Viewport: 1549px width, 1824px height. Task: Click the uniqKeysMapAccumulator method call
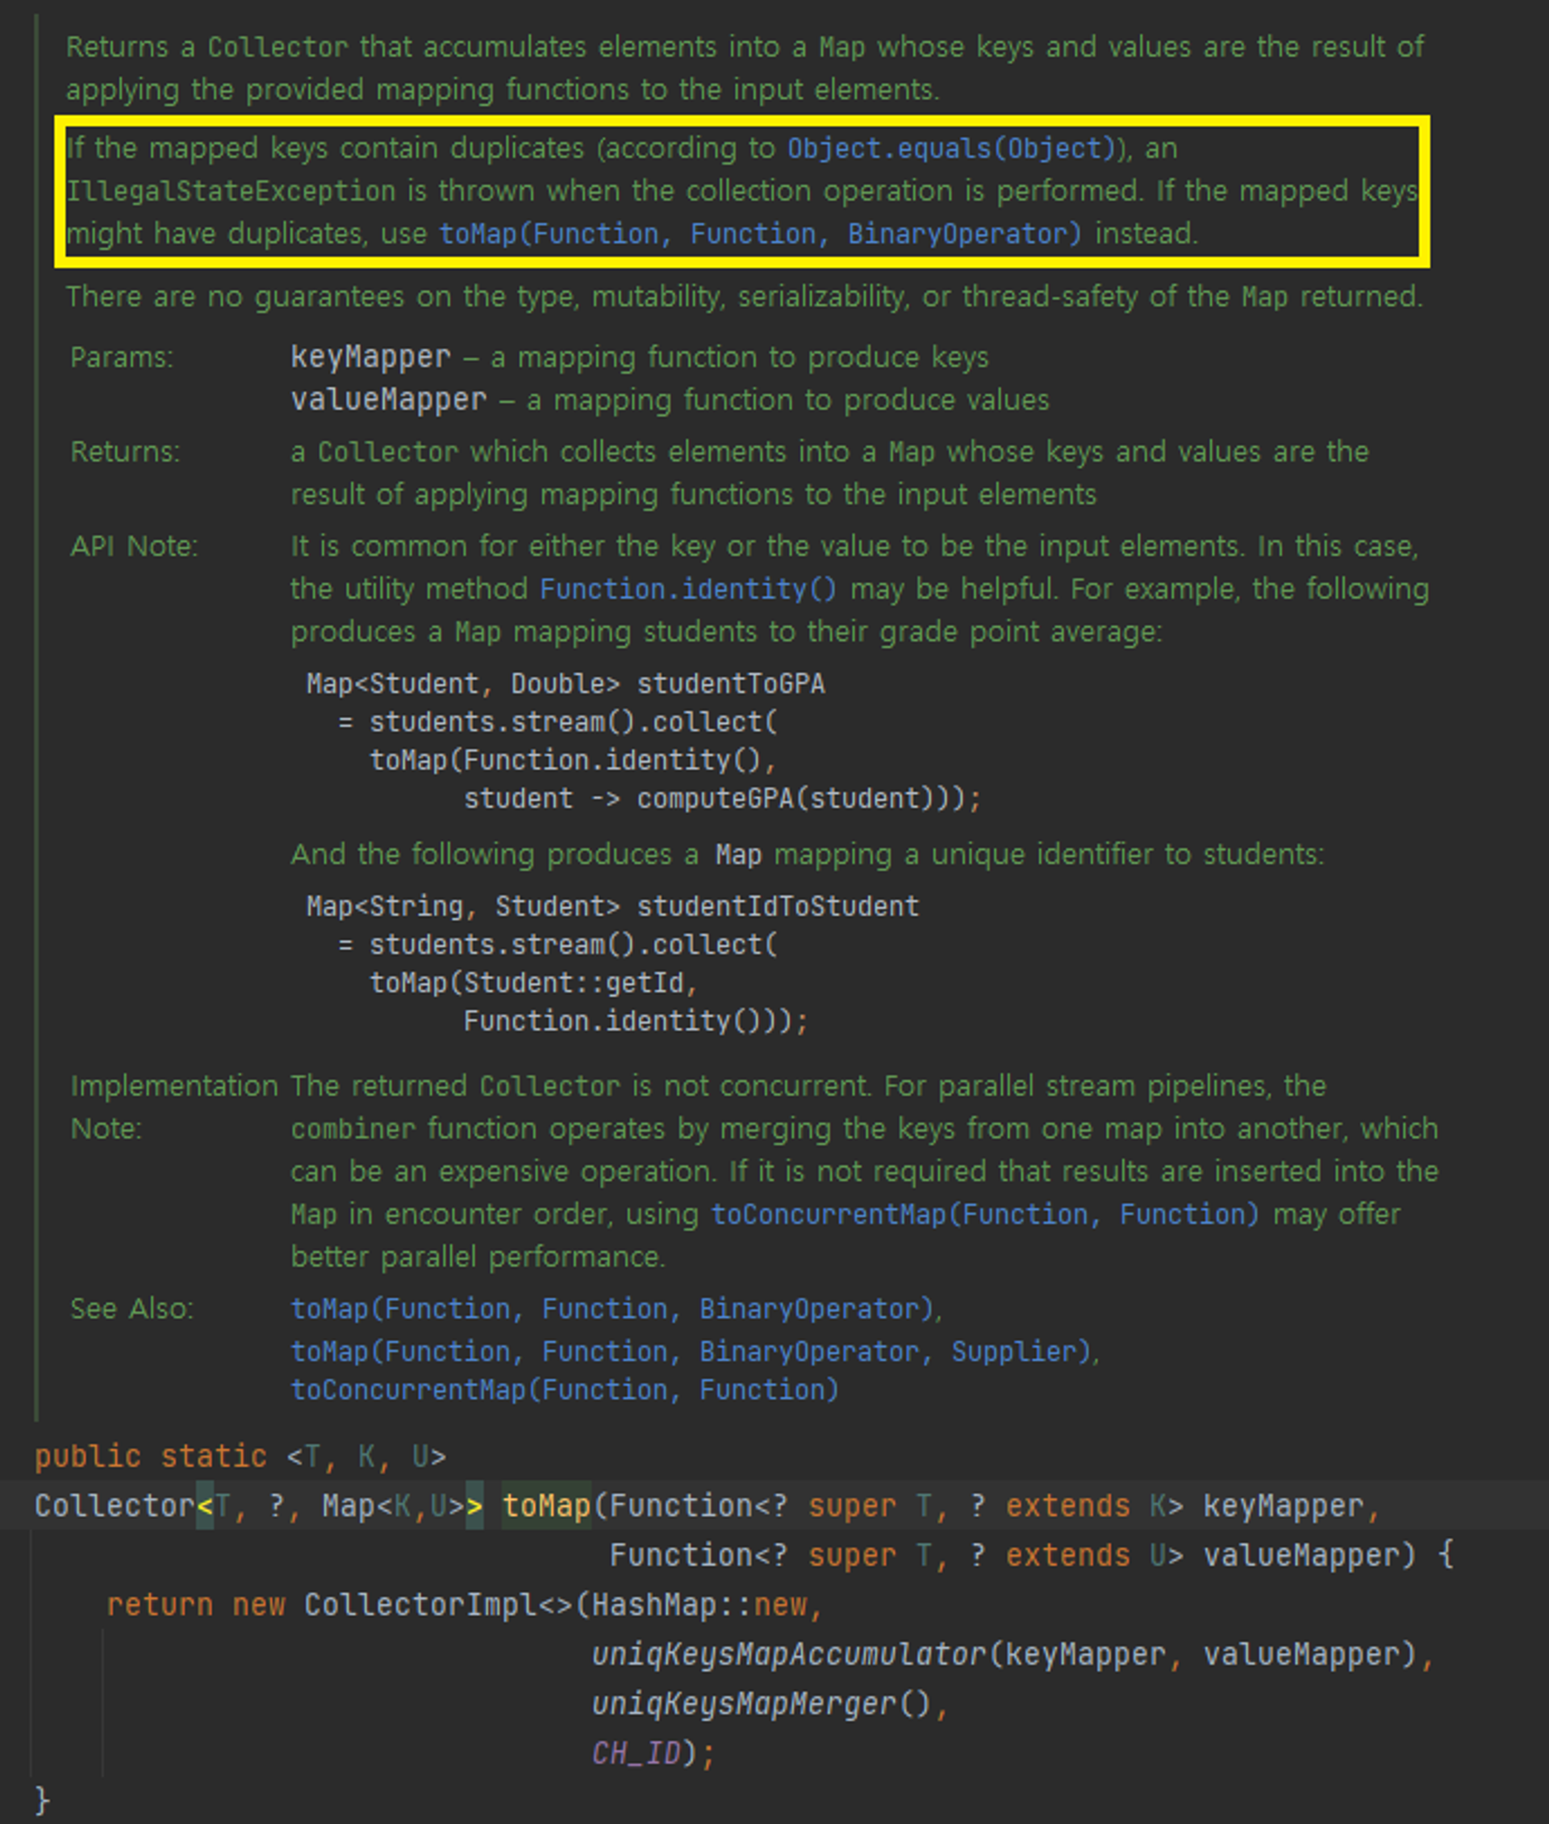(787, 1655)
